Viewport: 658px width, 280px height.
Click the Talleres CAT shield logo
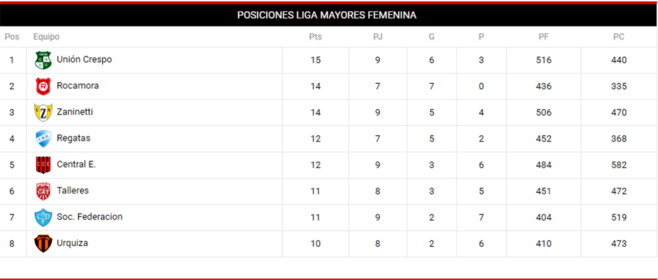tap(43, 191)
